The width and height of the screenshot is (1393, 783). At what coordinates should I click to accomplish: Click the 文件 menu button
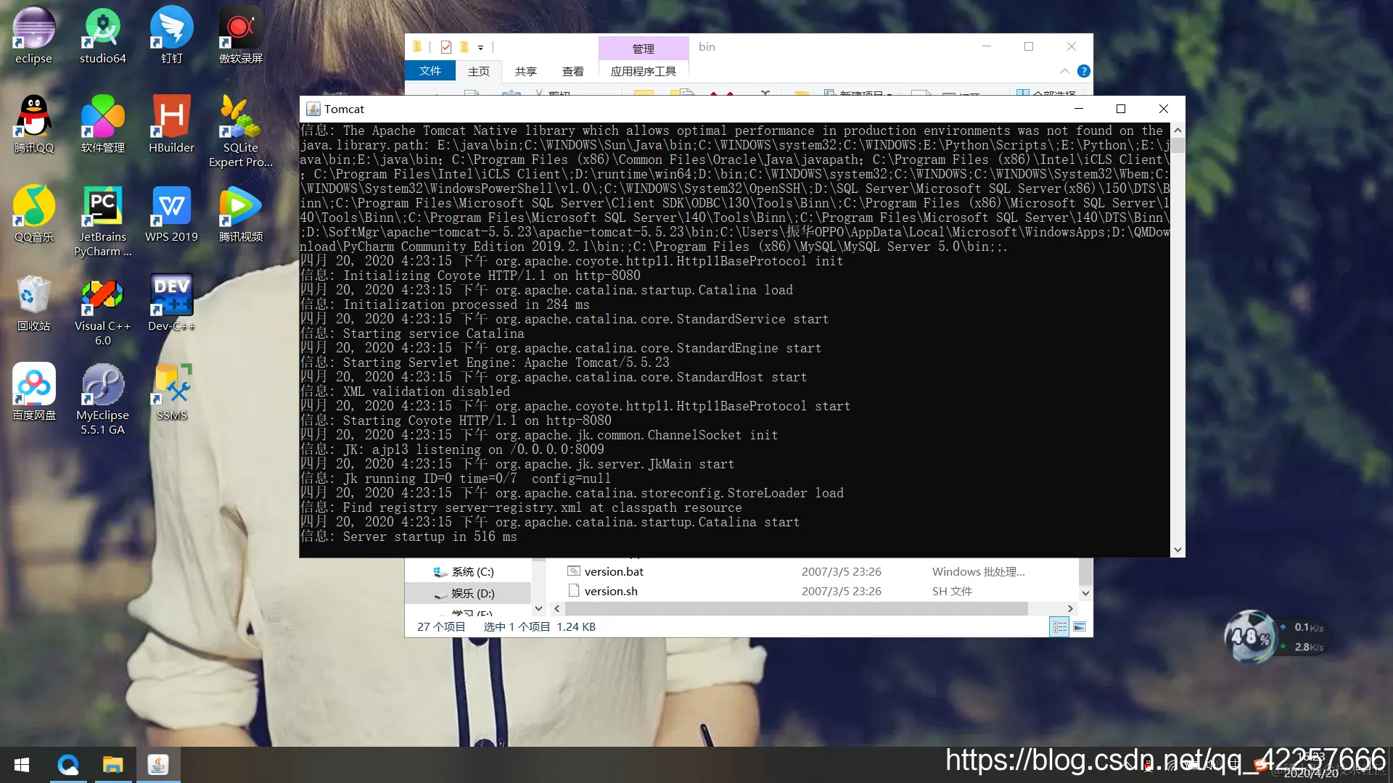[x=430, y=70]
